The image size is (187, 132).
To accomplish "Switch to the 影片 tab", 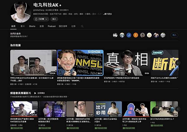I will coord(23,26).
